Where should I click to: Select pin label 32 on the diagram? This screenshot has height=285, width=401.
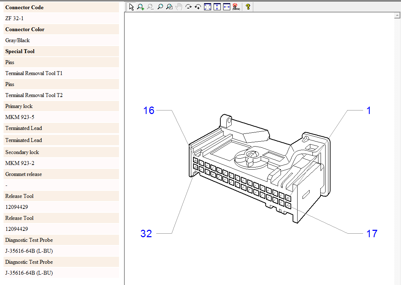(x=146, y=234)
